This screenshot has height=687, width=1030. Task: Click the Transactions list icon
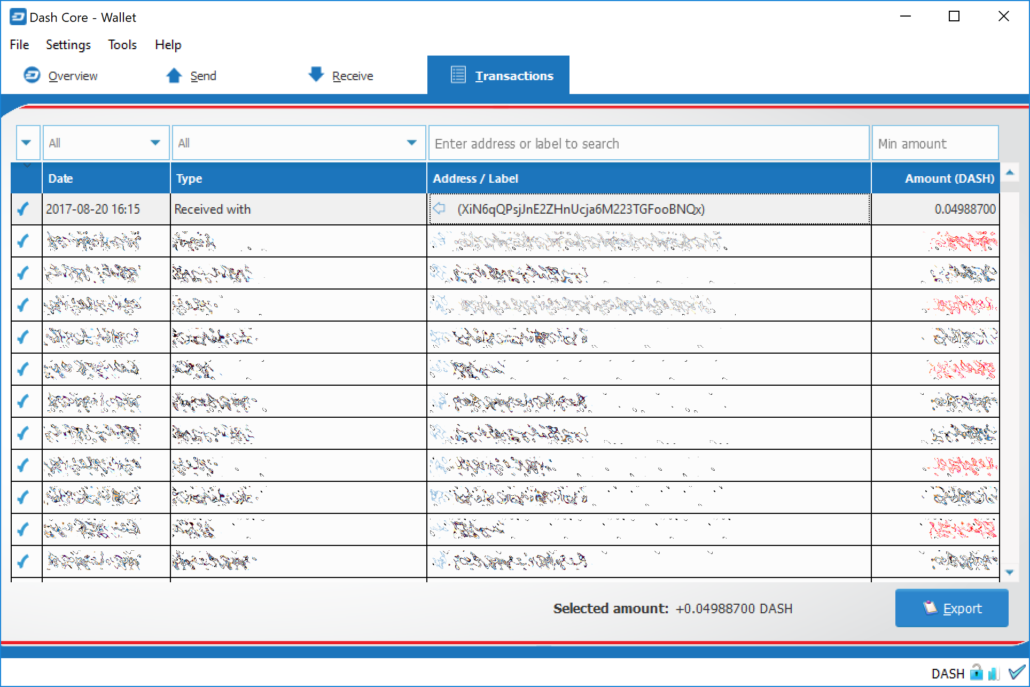click(458, 75)
